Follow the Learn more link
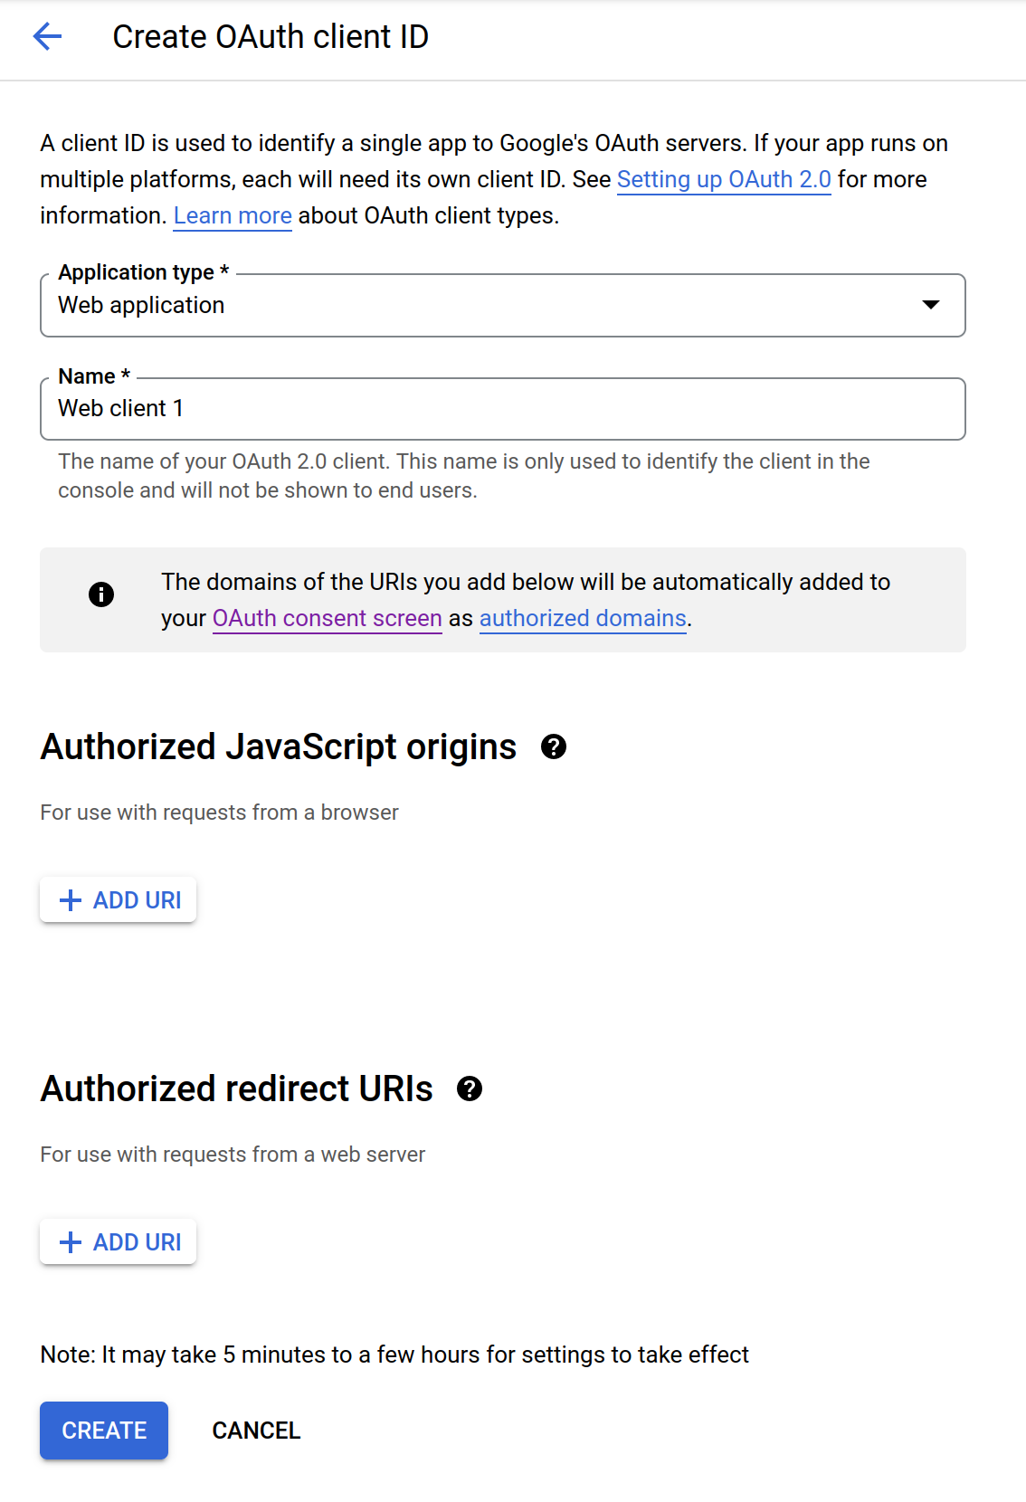 233,216
